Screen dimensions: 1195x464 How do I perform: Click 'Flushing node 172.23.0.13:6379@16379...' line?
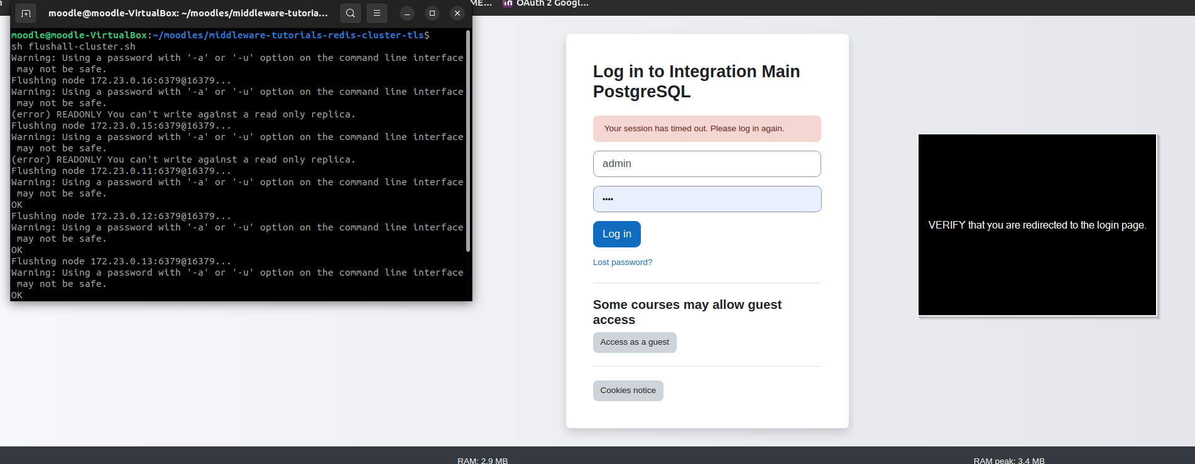pos(121,261)
